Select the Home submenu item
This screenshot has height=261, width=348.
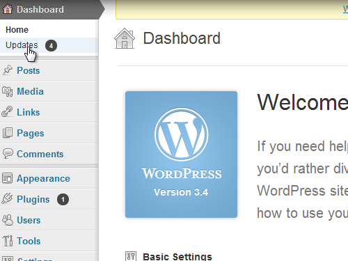point(17,30)
